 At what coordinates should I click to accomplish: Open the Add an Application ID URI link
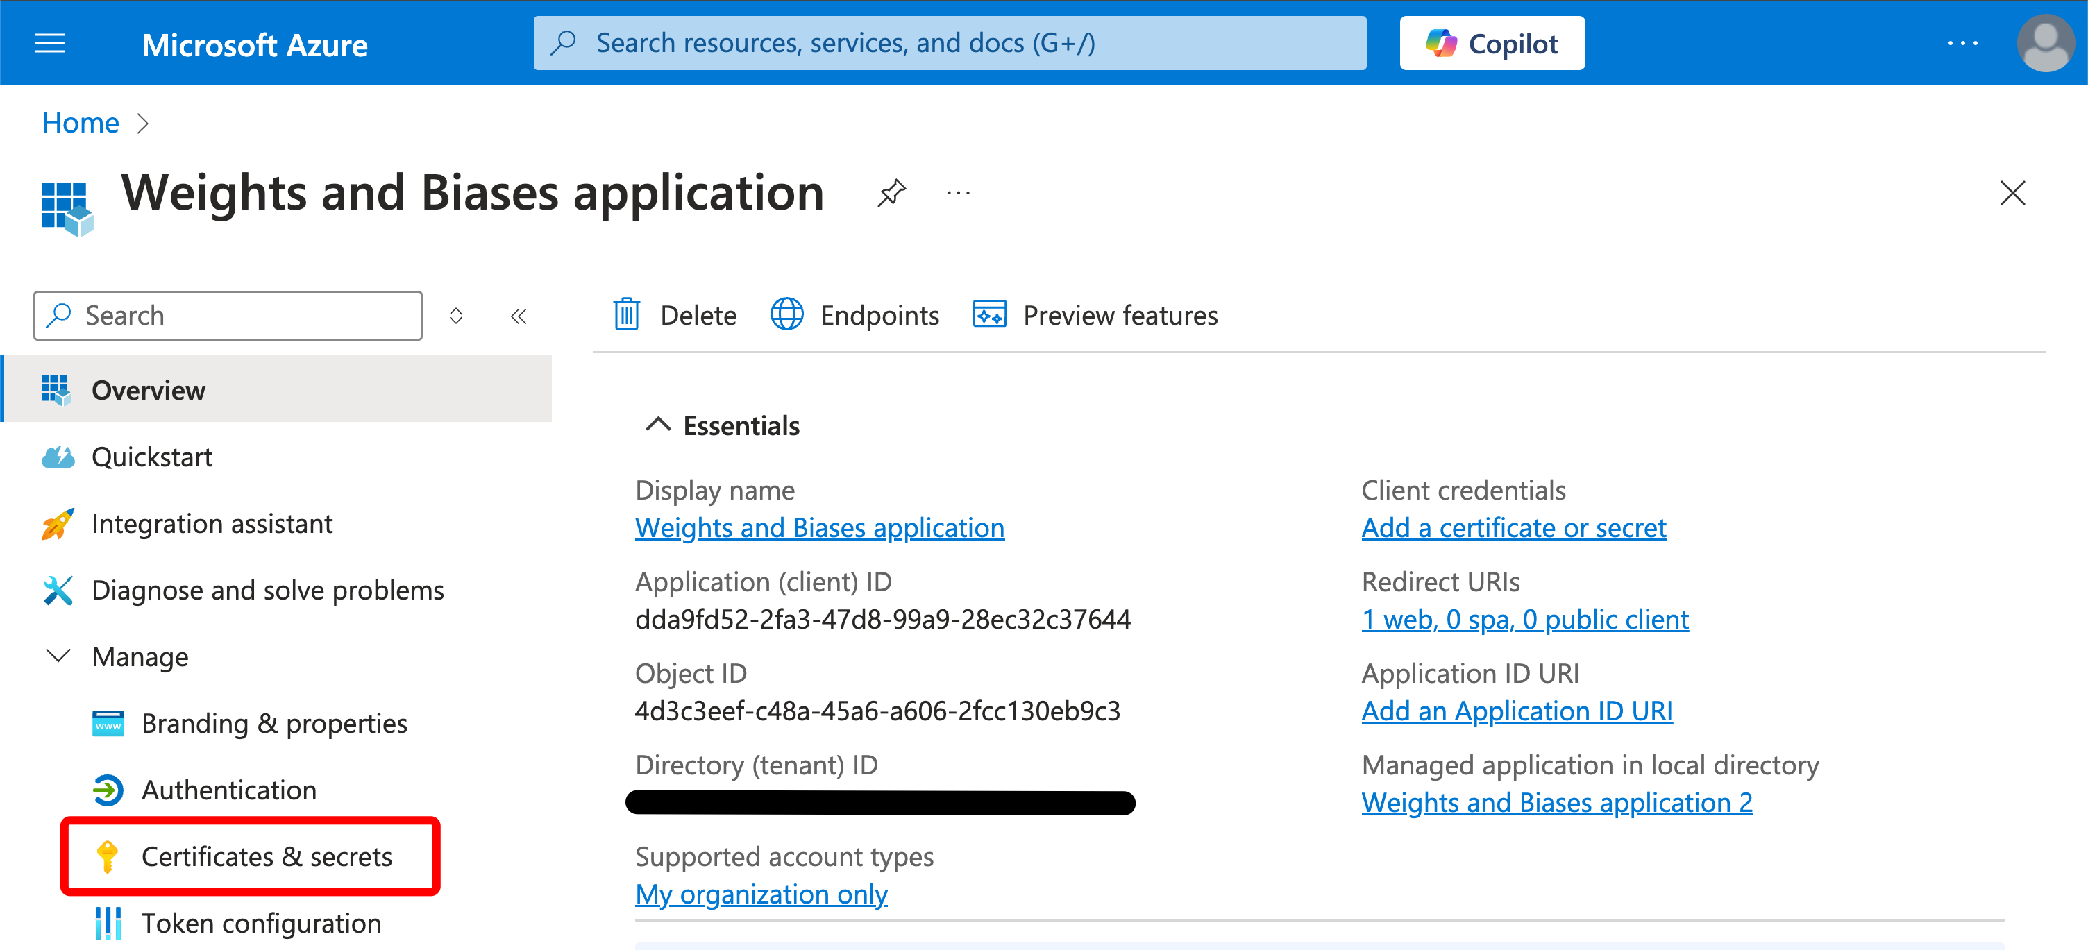[1517, 711]
